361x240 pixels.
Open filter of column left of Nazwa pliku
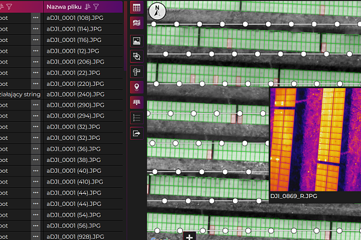[9, 7]
